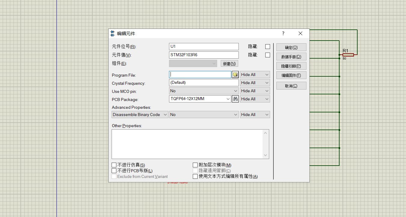Cancel with 取消 button
The image size is (406, 217).
(x=291, y=86)
